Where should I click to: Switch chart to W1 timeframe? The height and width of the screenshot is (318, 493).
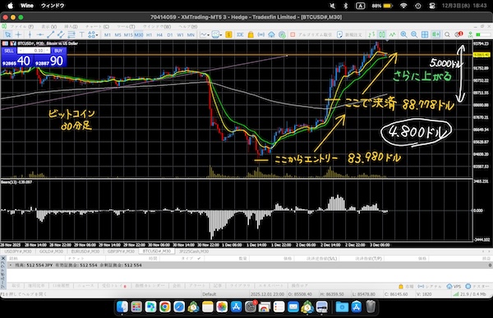click(x=180, y=34)
